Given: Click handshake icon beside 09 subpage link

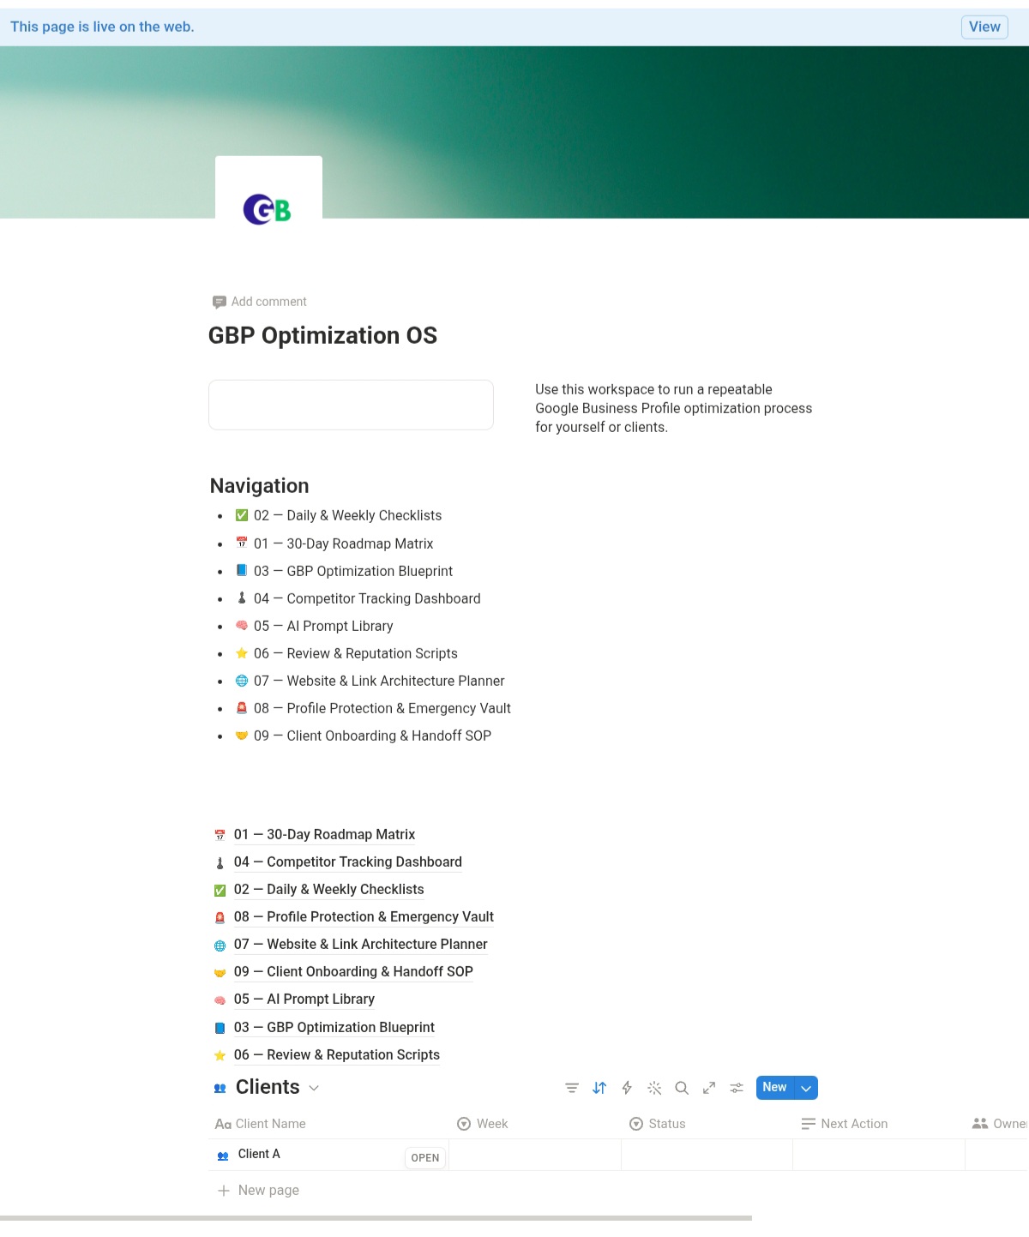Looking at the screenshot, I should click(220, 972).
